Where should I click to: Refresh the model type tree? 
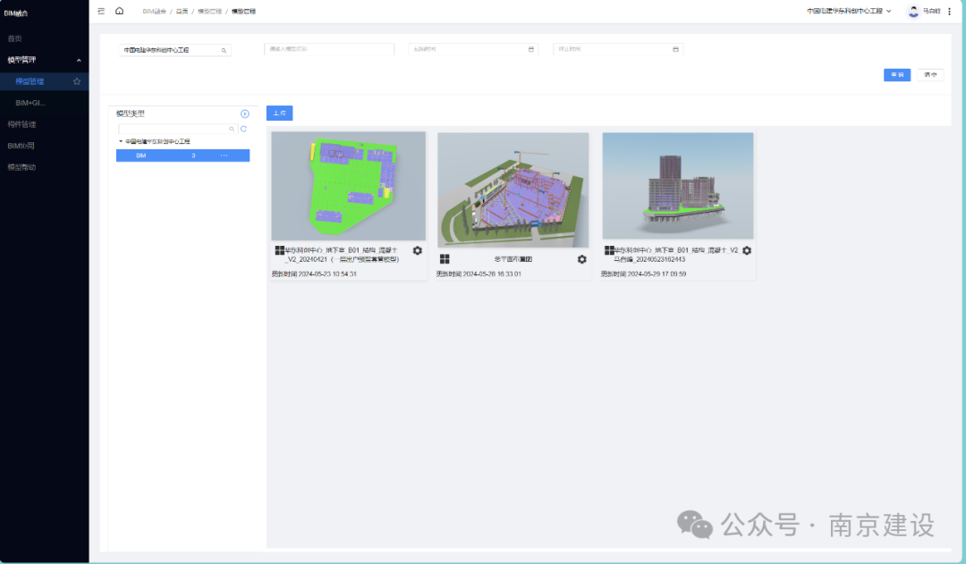click(x=243, y=129)
